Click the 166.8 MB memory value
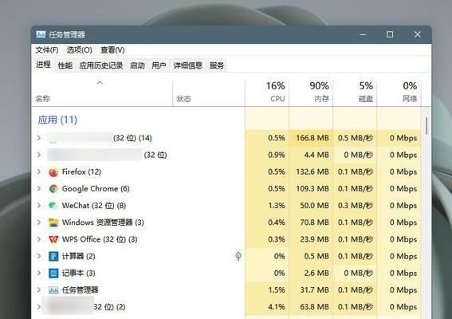The image size is (452, 319). click(312, 138)
